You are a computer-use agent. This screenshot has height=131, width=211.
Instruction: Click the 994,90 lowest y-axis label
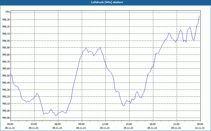6,118
